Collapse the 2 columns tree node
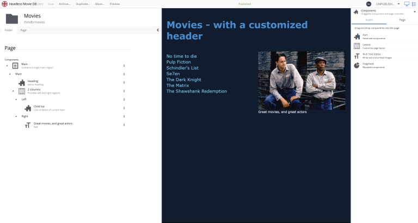The image size is (418, 223). [13, 91]
